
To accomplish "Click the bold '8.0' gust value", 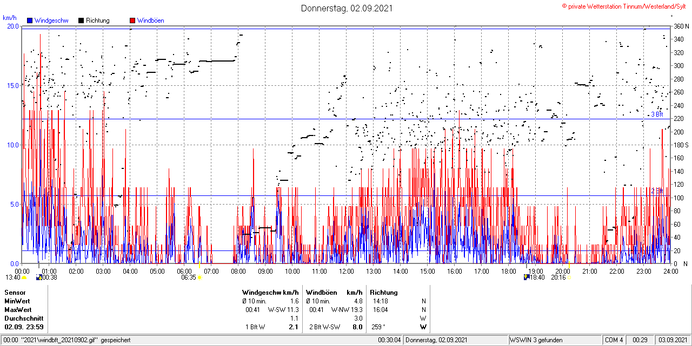I will (357, 327).
